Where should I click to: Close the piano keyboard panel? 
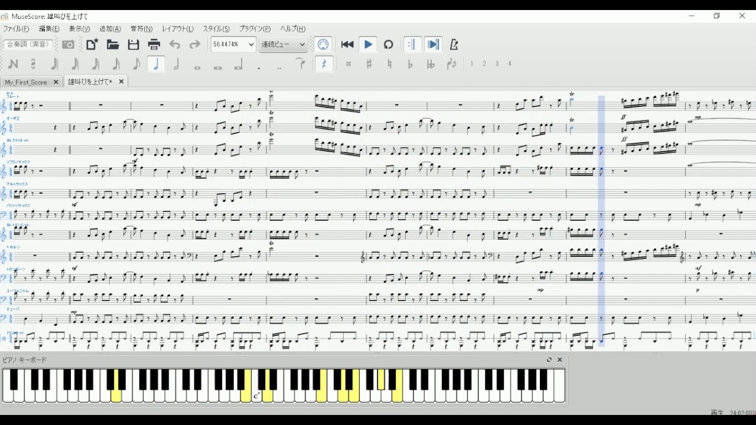(560, 359)
